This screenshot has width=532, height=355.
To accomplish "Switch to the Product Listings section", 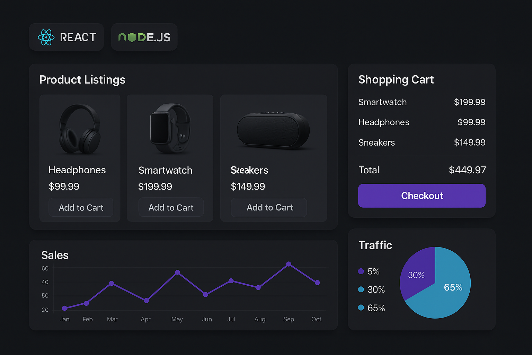I will click(82, 79).
